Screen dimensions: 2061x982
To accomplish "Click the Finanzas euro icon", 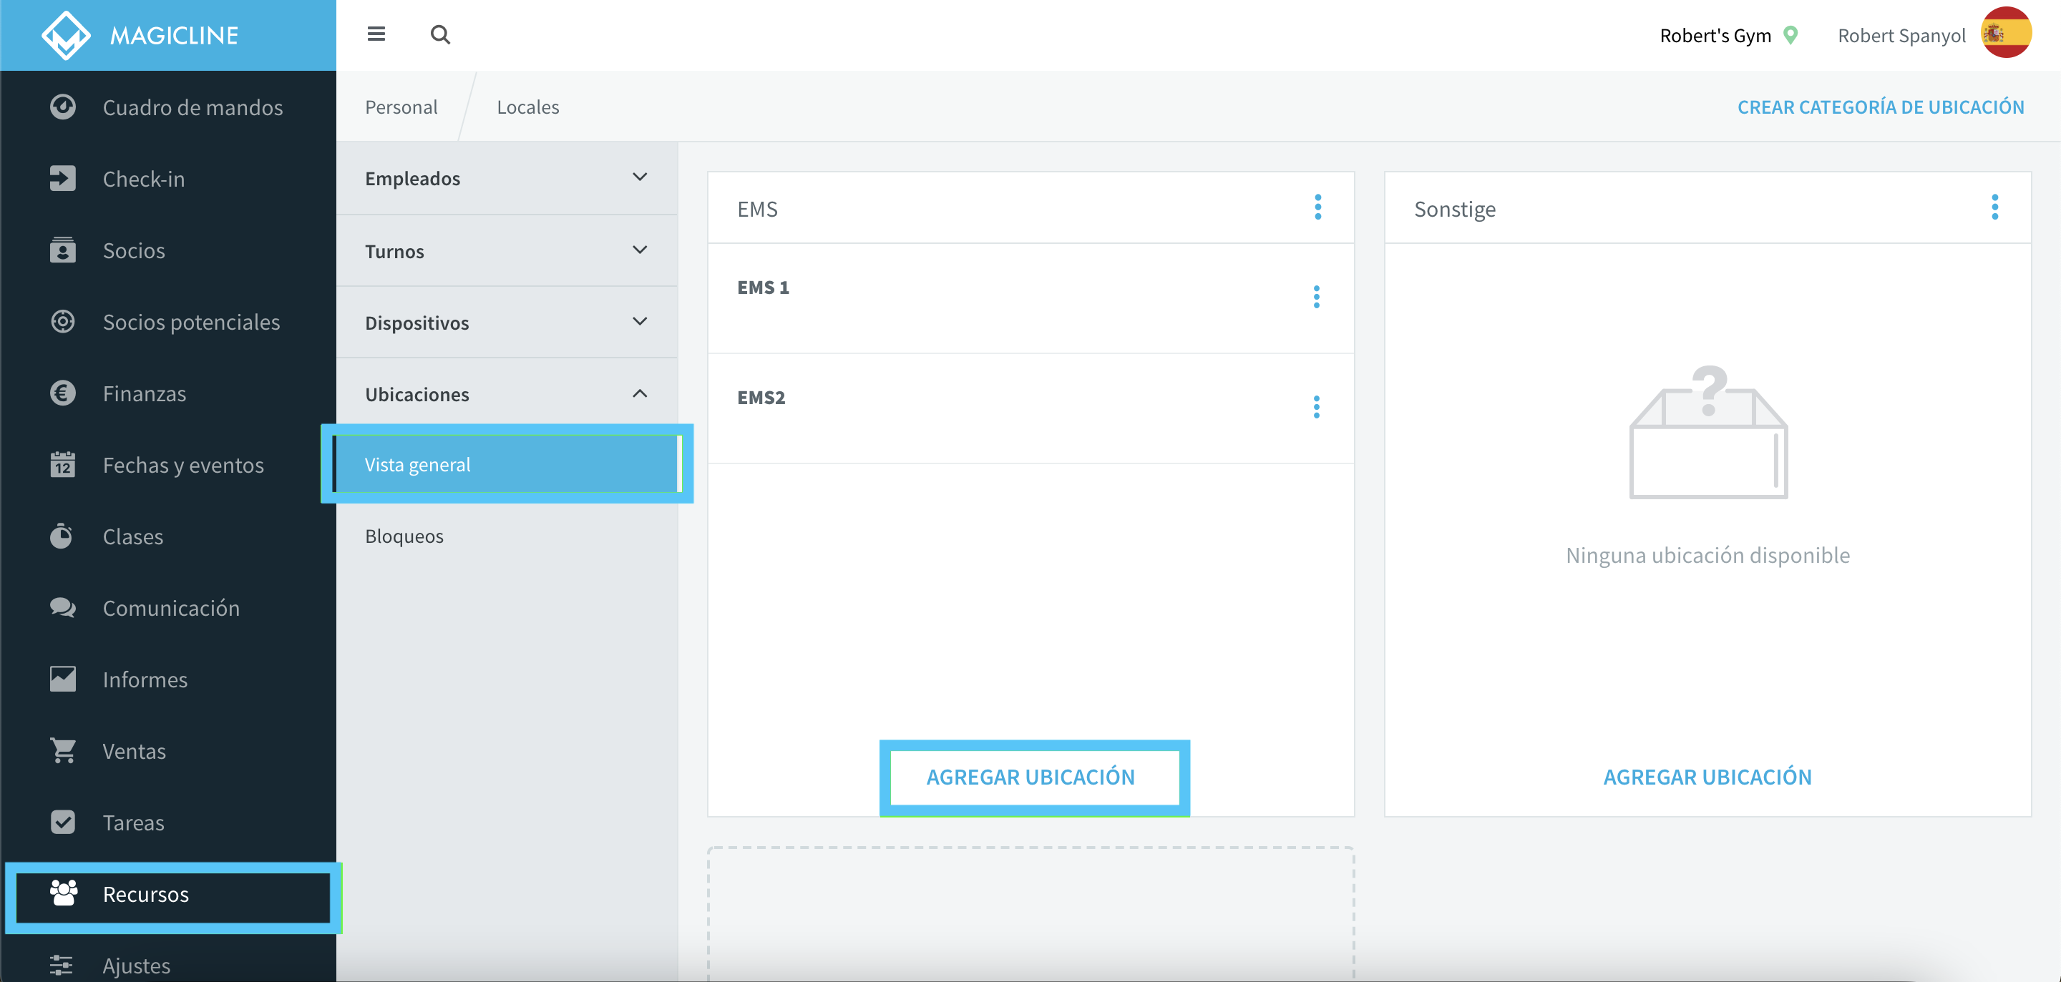I will point(62,393).
